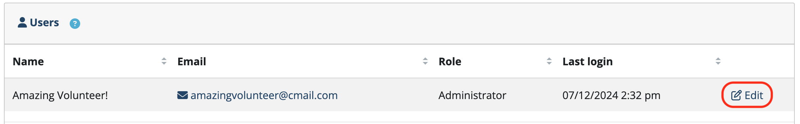Click the blue help question mark icon
This screenshot has height=124, width=800.
(x=75, y=24)
